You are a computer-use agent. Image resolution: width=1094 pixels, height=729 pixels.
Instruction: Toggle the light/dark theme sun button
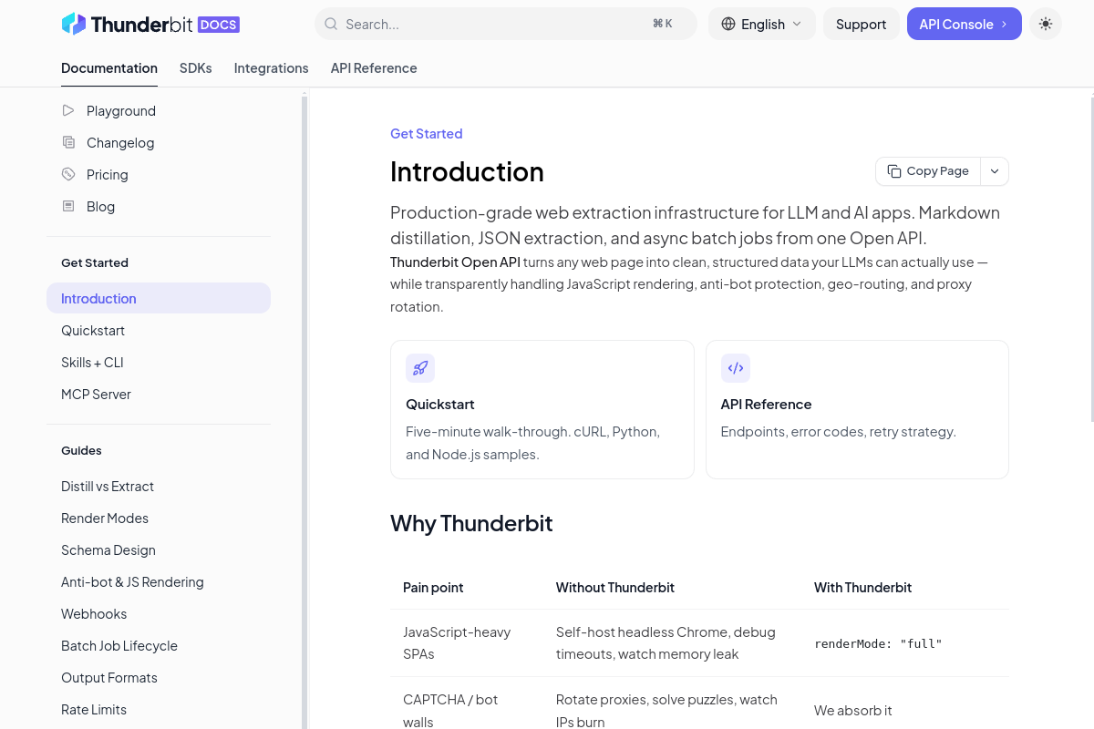[1046, 24]
